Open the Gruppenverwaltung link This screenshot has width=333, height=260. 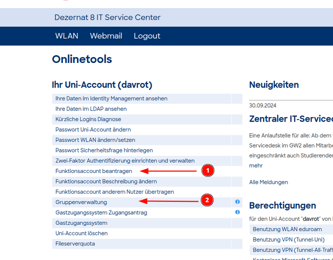(x=81, y=202)
